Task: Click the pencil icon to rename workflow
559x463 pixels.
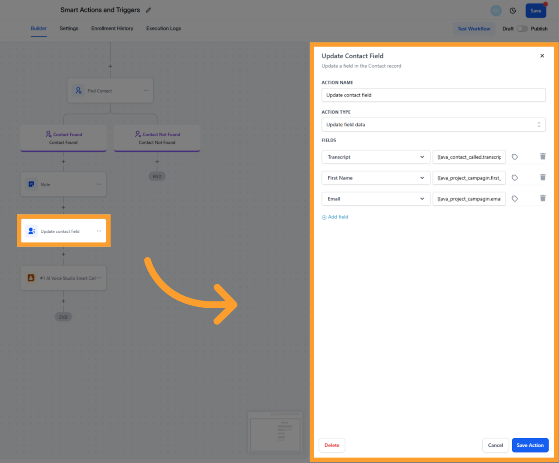Action: coord(148,10)
